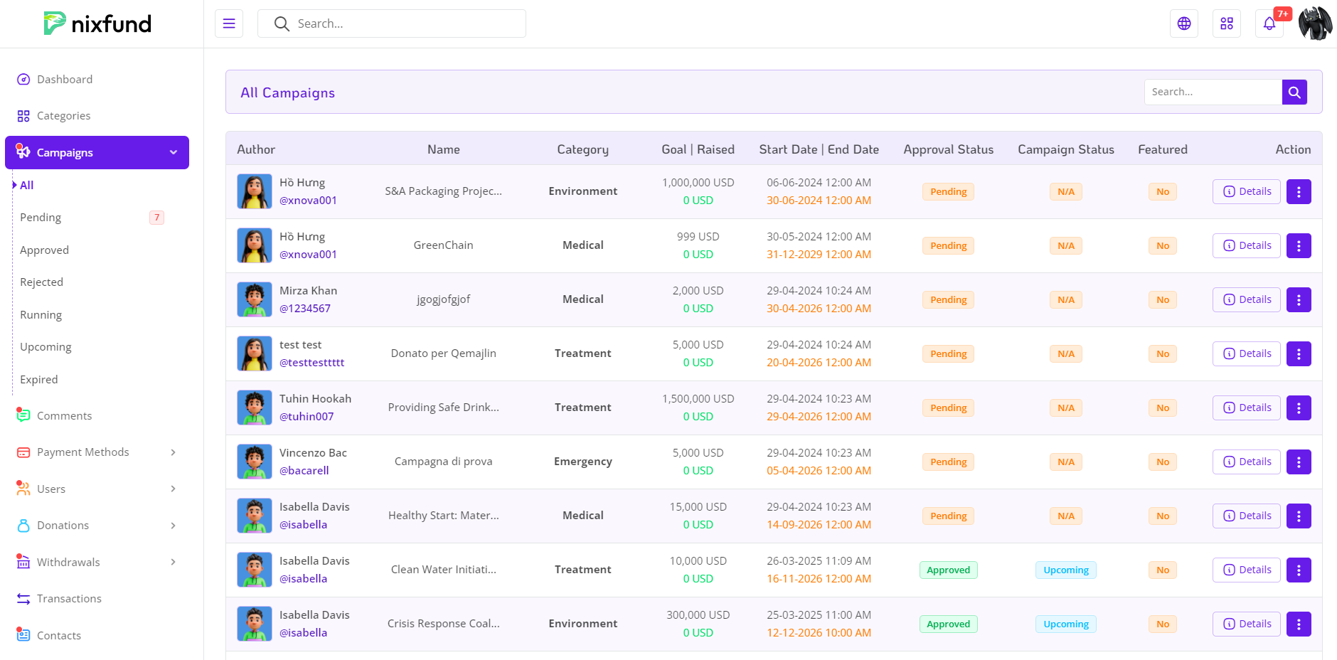Screen dimensions: 1337x660
Task: Open three-dot action menu for Campagna di prova
Action: click(1299, 462)
